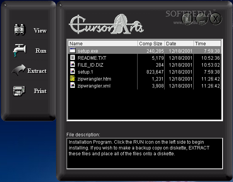Click the FILE_ID.DIZ file icon
This screenshot has width=233, height=182.
coord(73,65)
